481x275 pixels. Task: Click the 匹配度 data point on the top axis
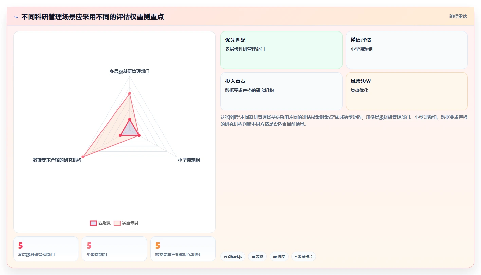(x=130, y=119)
